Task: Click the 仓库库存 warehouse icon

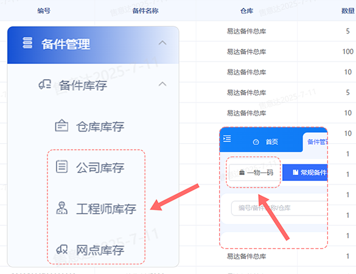Action: pyautogui.click(x=61, y=125)
